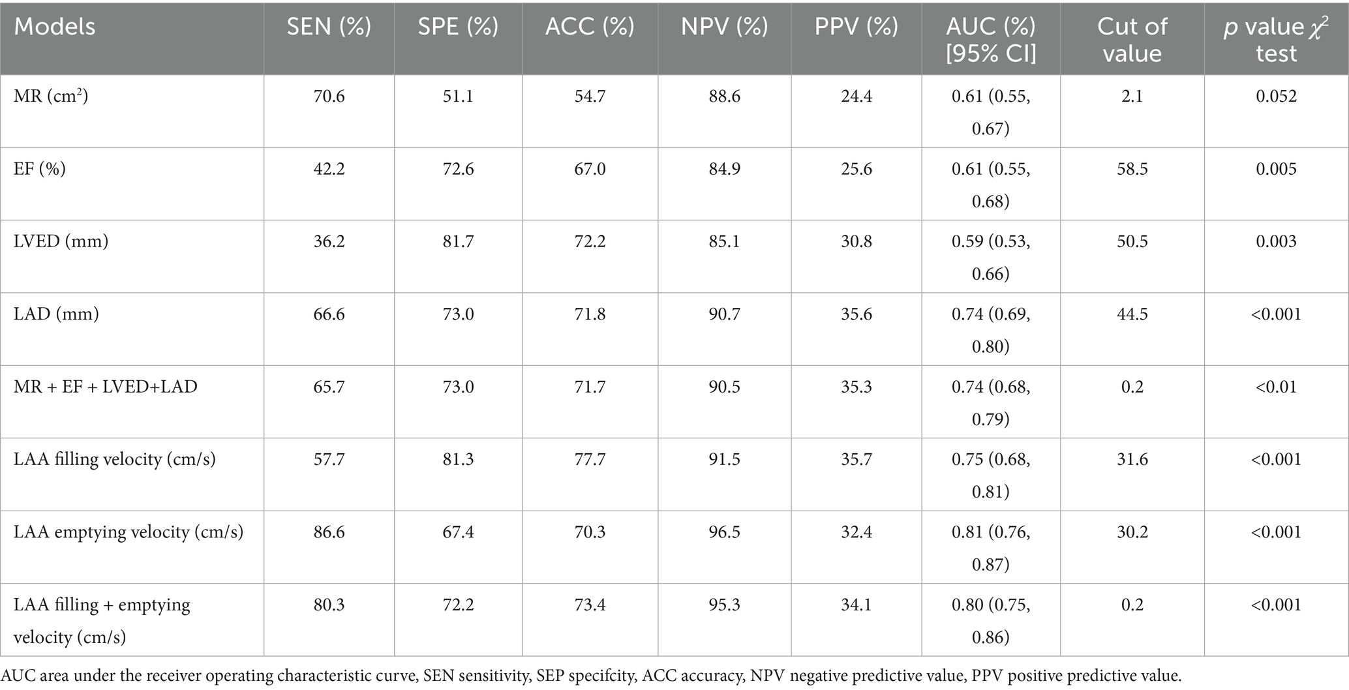The height and width of the screenshot is (690, 1349).
Task: Click the NPV (%) column header
Action: click(724, 27)
